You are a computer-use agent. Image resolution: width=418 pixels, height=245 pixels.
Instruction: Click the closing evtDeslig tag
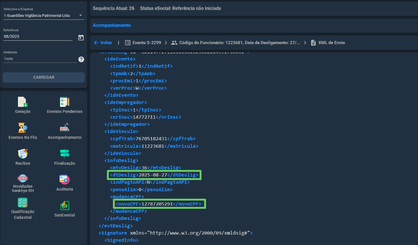(x=116, y=226)
